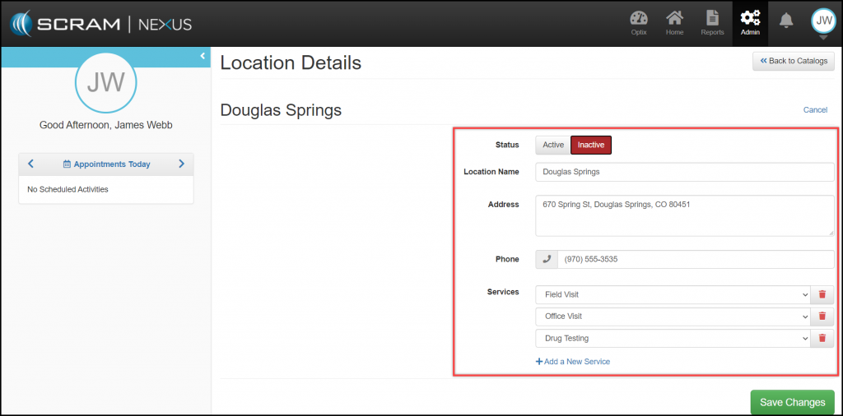Click trash icon for Drug Testing
The width and height of the screenshot is (843, 416).
(x=822, y=338)
